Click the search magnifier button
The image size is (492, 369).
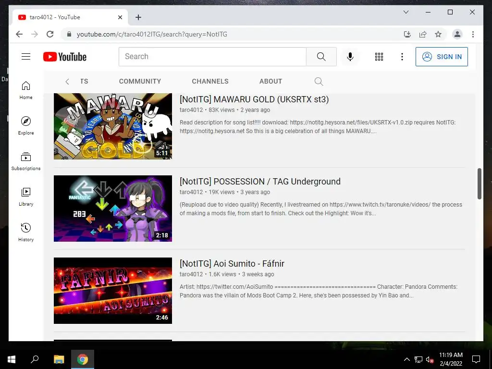(x=321, y=57)
